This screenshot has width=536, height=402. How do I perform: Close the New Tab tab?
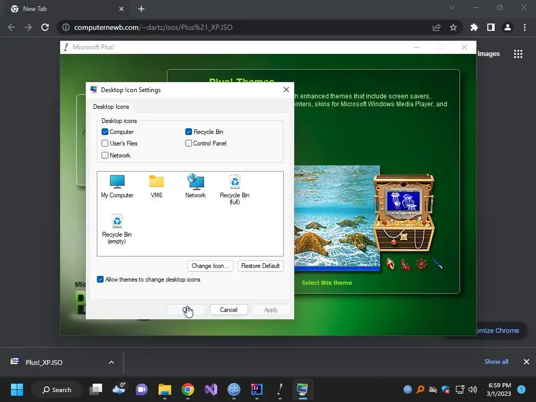coord(121,9)
